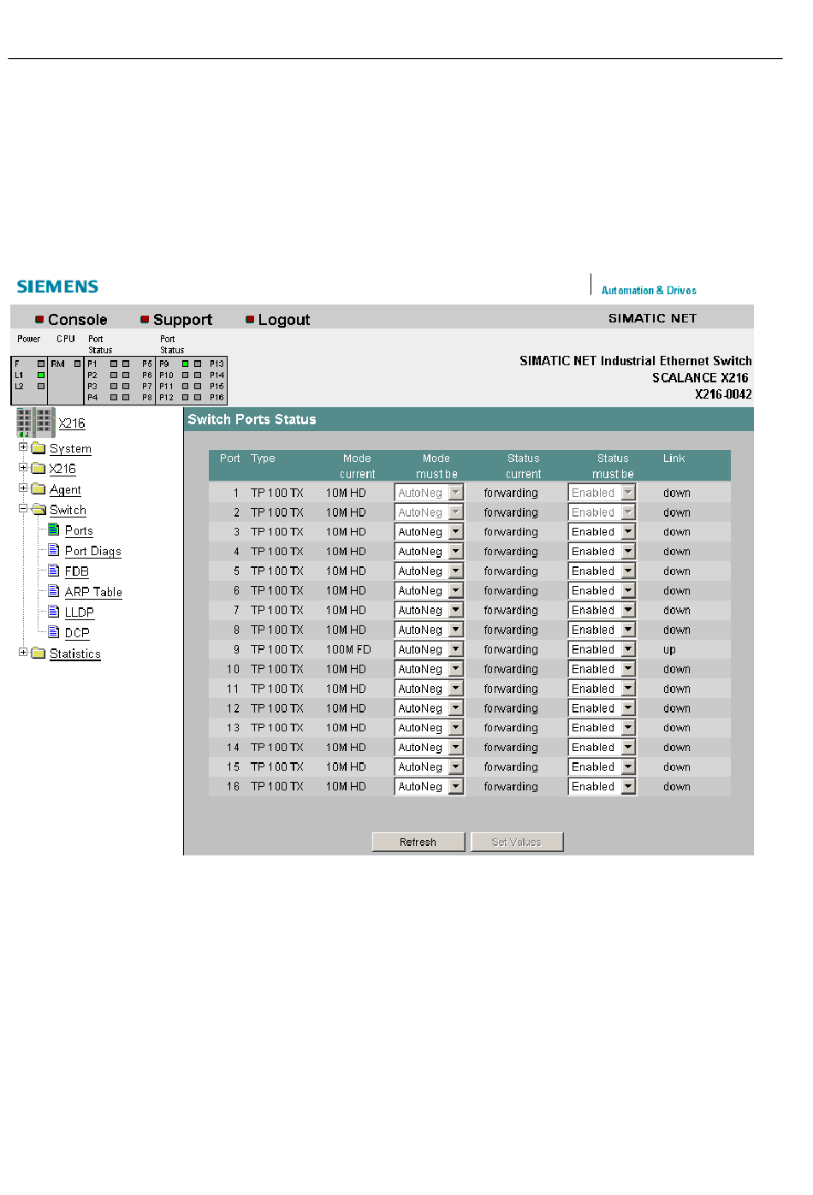Click the Refresh button
The image size is (813, 1195).
(418, 843)
